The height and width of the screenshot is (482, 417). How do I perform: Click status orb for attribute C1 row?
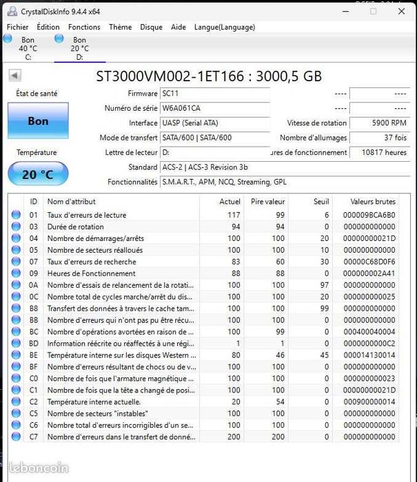click(16, 390)
